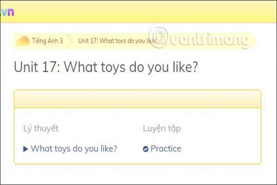The image size is (277, 185).
Task: Select the Lý thuyết section label
Action: coord(41,129)
